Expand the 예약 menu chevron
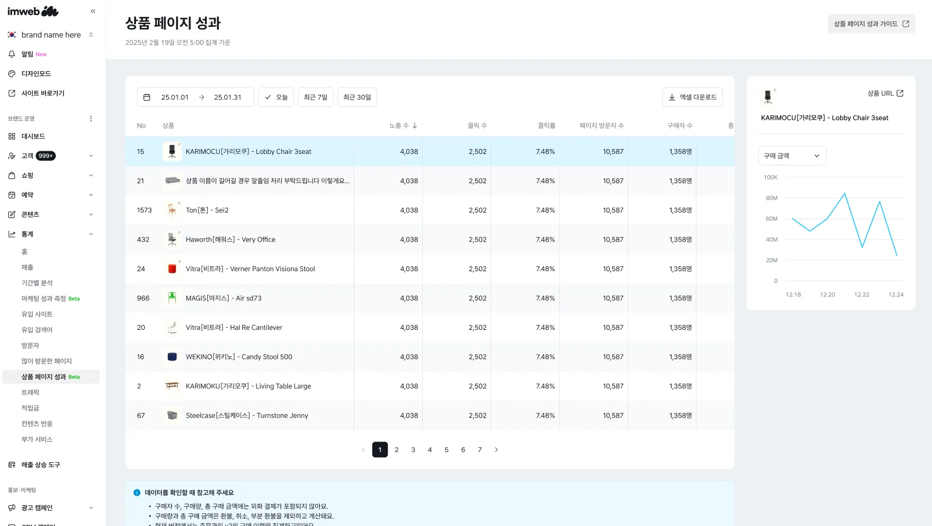932x526 pixels. coord(91,195)
